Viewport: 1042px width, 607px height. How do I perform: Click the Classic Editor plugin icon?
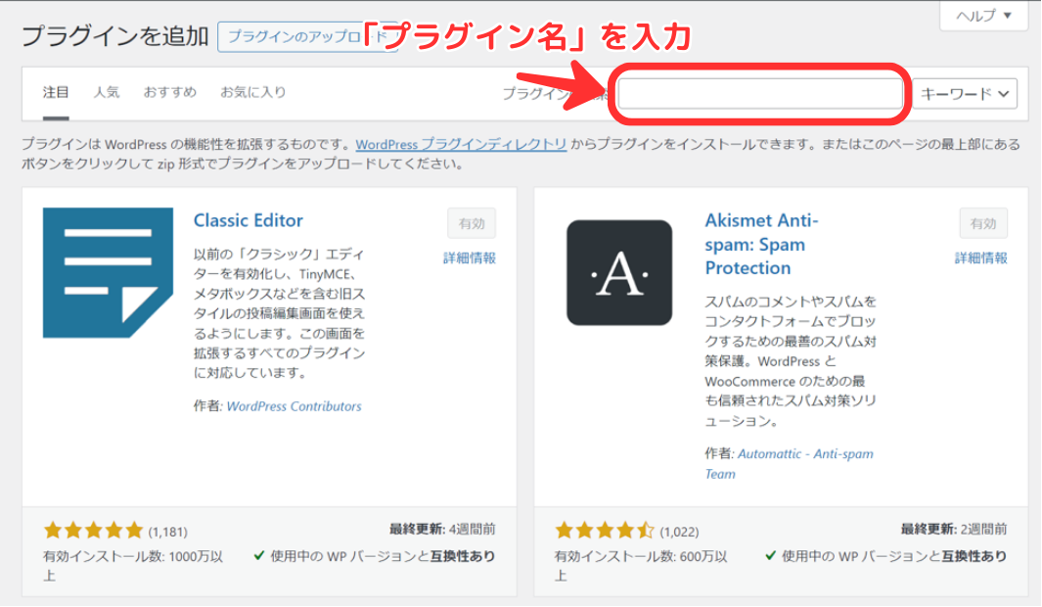108,272
